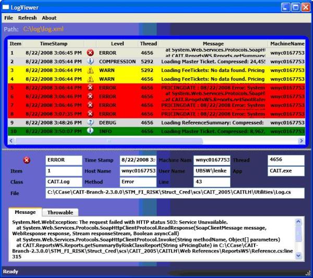Viewport: 313px width, 278px height.
Task: Switch to the Throwable tab
Action: [x=61, y=212]
